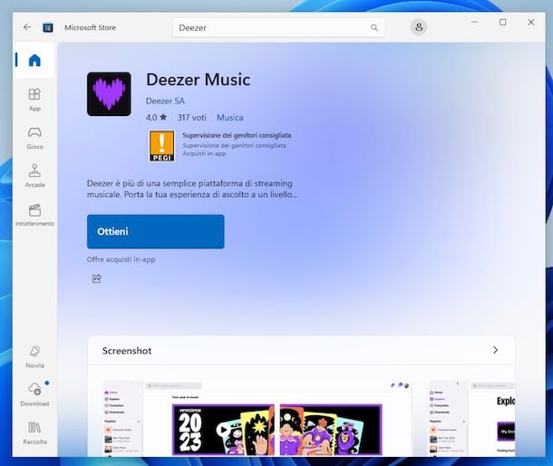Share the Deezer Music app page
Screen dimensions: 553x466
pos(97,278)
